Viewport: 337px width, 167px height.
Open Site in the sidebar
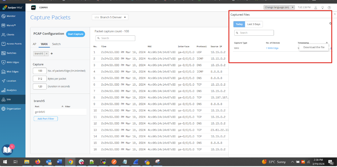(13, 99)
